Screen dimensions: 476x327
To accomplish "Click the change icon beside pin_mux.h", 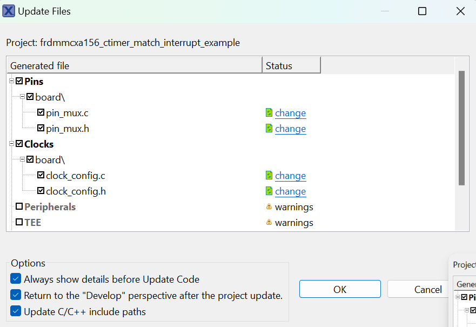I will [269, 129].
